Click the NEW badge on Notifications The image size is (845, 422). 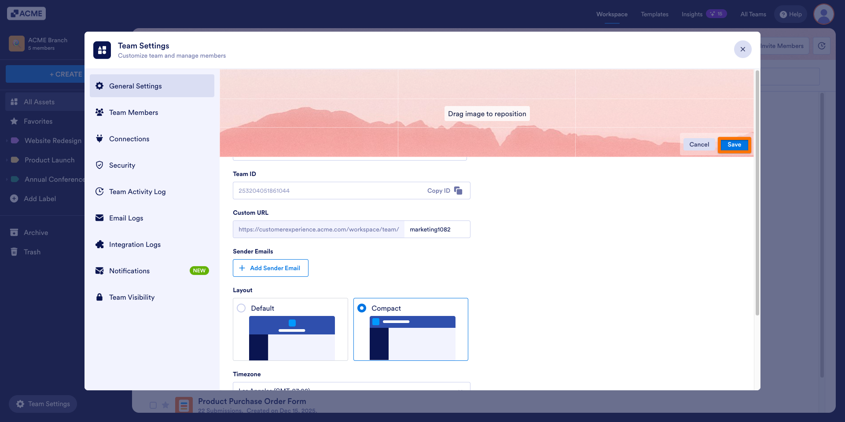[199, 271]
